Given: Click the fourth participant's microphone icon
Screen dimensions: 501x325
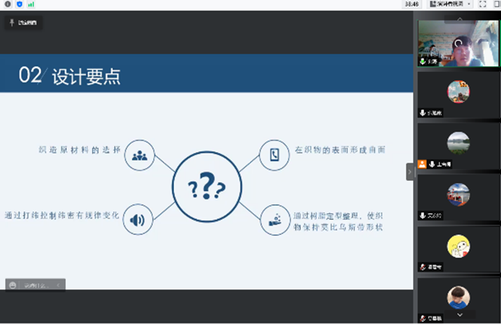Looking at the screenshot, I should click(x=422, y=215).
